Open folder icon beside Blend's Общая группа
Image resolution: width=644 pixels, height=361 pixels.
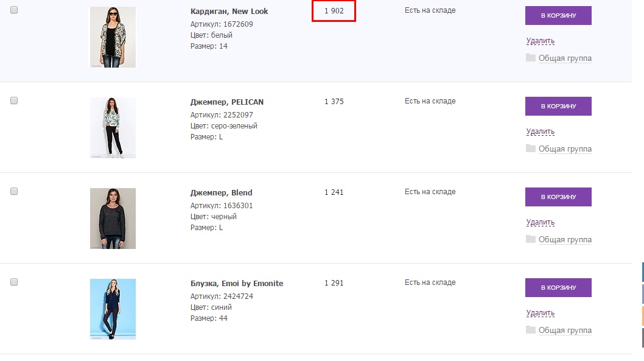point(530,239)
